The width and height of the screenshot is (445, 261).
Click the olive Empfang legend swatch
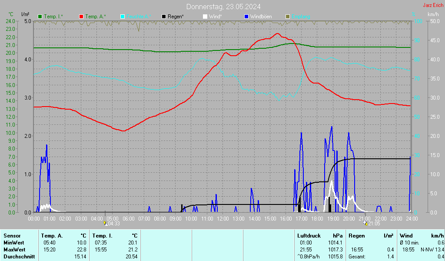click(288, 17)
